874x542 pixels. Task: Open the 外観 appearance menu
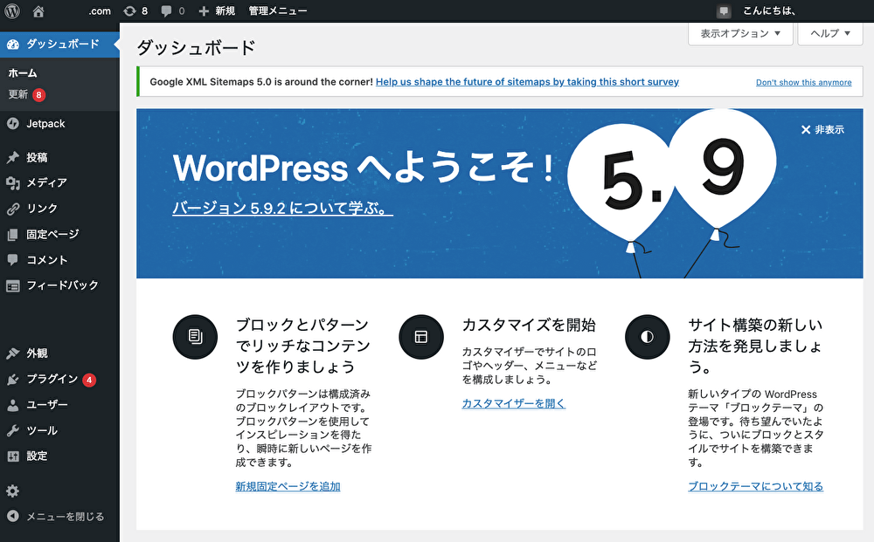point(37,353)
